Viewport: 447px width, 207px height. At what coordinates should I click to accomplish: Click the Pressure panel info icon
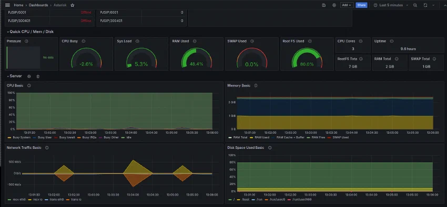26,41
